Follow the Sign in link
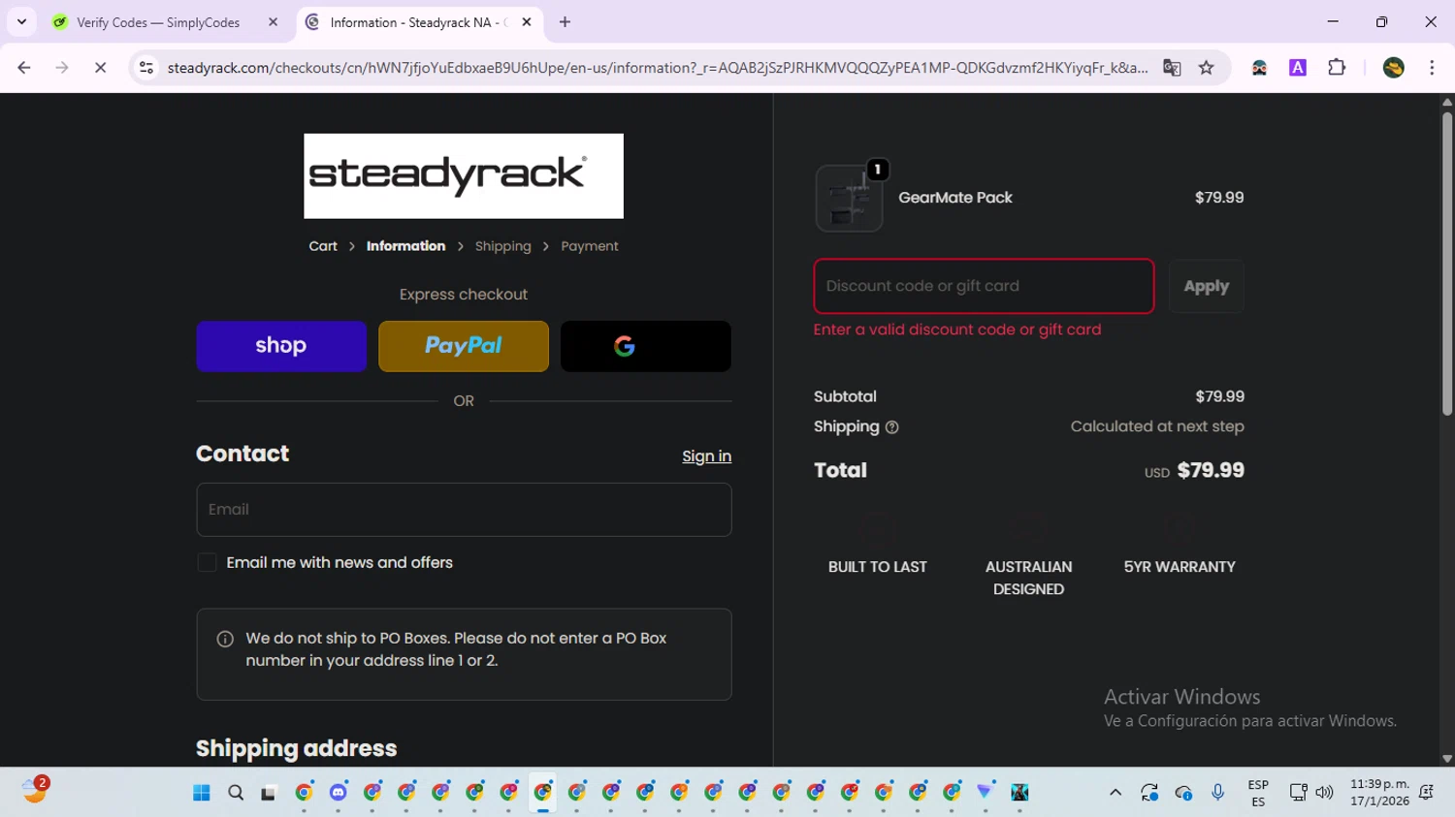 coord(706,456)
